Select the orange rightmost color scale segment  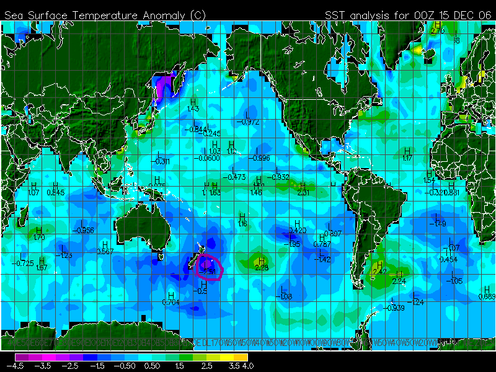point(241,358)
